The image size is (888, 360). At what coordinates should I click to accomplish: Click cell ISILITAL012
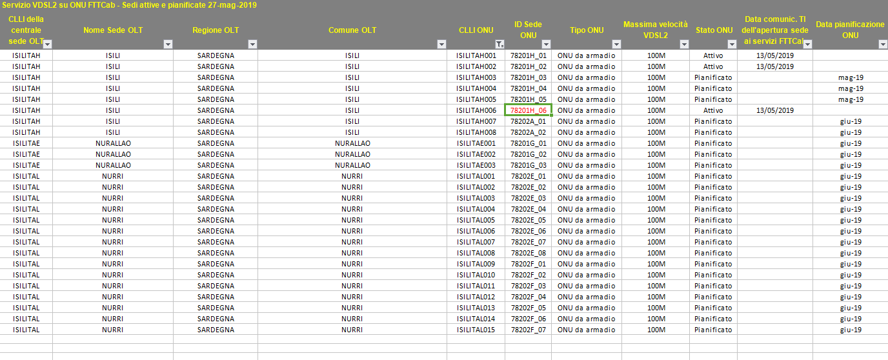[476, 297]
